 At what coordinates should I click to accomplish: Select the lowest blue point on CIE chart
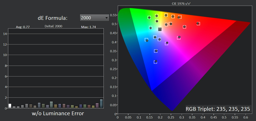(156, 61)
